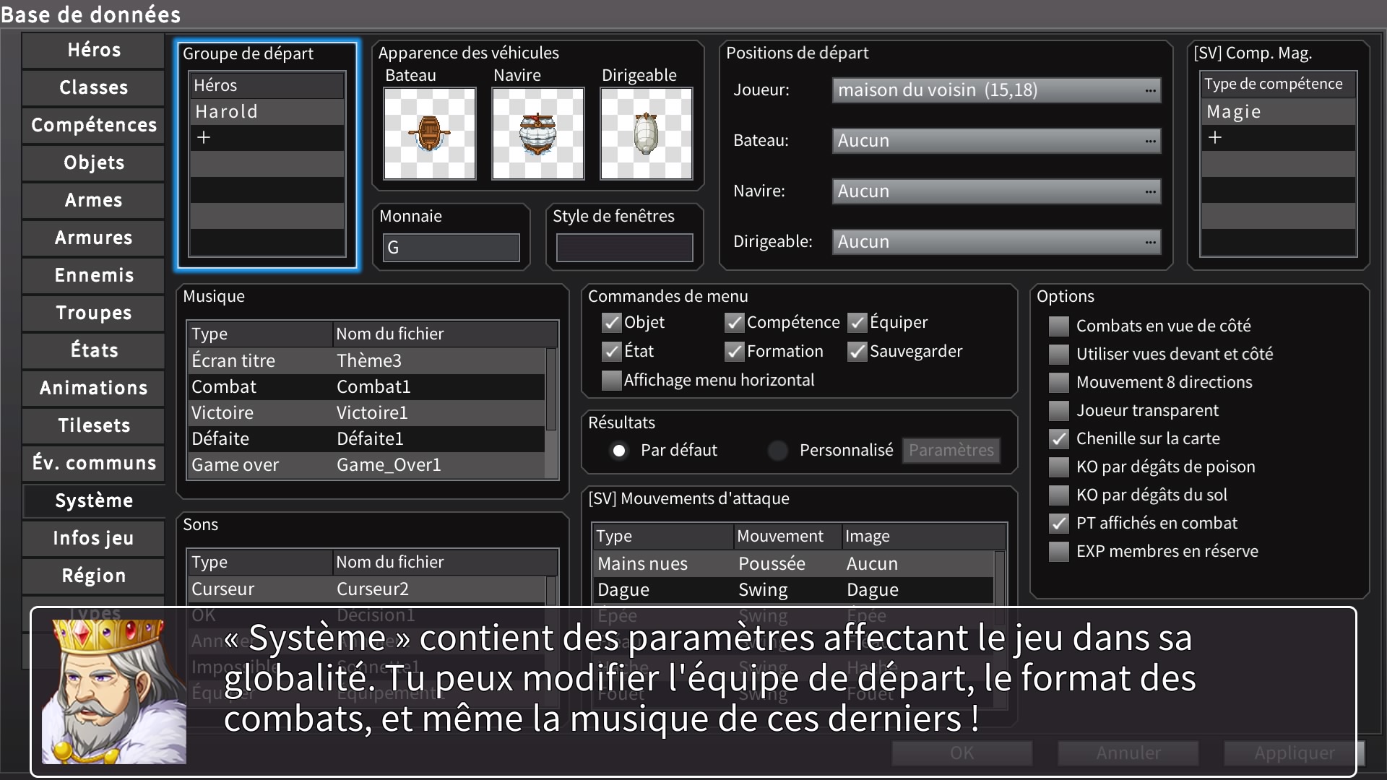
Task: Open the Objets database tab
Action: tap(94, 162)
